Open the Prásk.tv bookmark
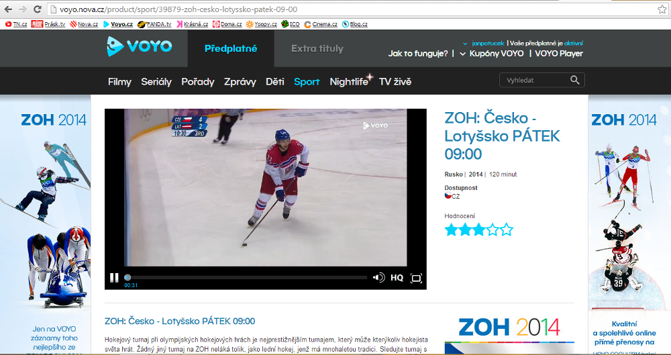The width and height of the screenshot is (671, 355). 48,24
